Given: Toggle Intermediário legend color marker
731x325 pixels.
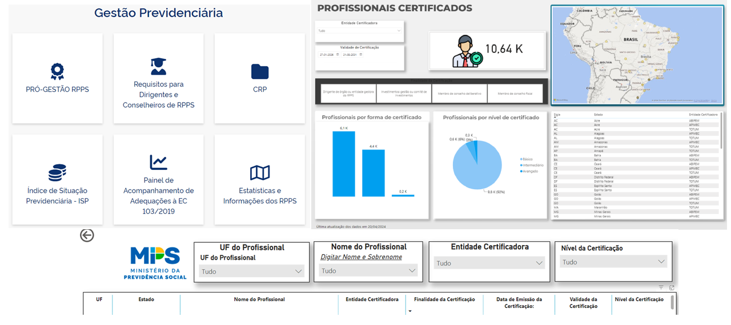Looking at the screenshot, I should pos(521,165).
